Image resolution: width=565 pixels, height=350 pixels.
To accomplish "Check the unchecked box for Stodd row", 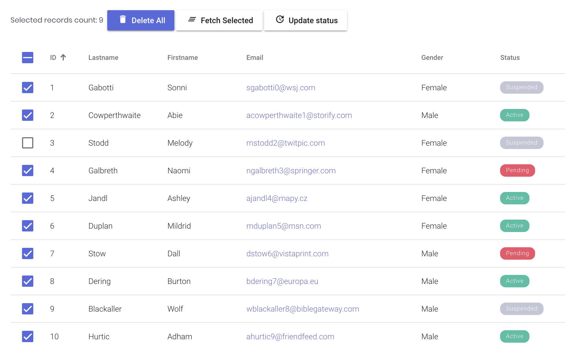I will pyautogui.click(x=28, y=143).
